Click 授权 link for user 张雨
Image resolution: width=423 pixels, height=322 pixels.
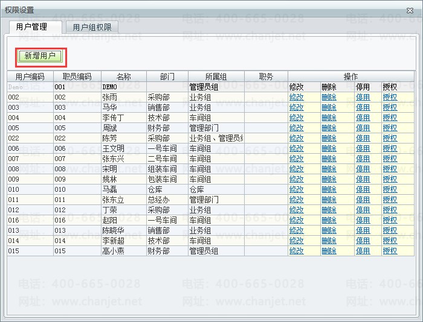(x=390, y=97)
